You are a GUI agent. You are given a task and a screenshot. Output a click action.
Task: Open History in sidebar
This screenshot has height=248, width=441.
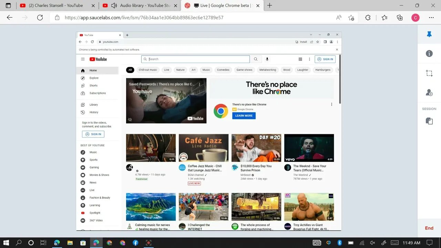[98, 112]
